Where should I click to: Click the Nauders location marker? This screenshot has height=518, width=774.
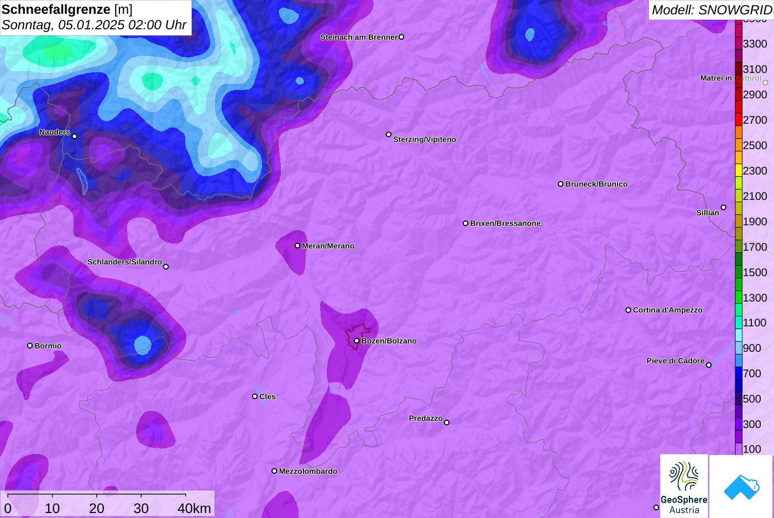[x=75, y=136]
